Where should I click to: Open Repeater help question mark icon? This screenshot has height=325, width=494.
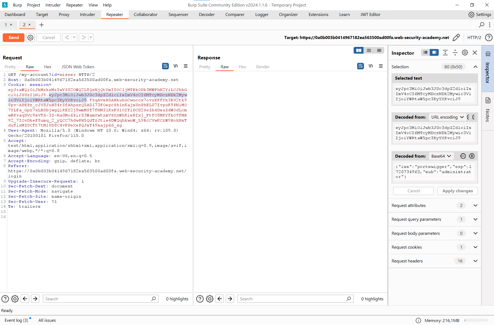tap(489, 37)
